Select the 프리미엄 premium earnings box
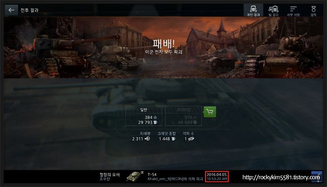The width and height of the screenshot is (327, 187). (x=183, y=116)
